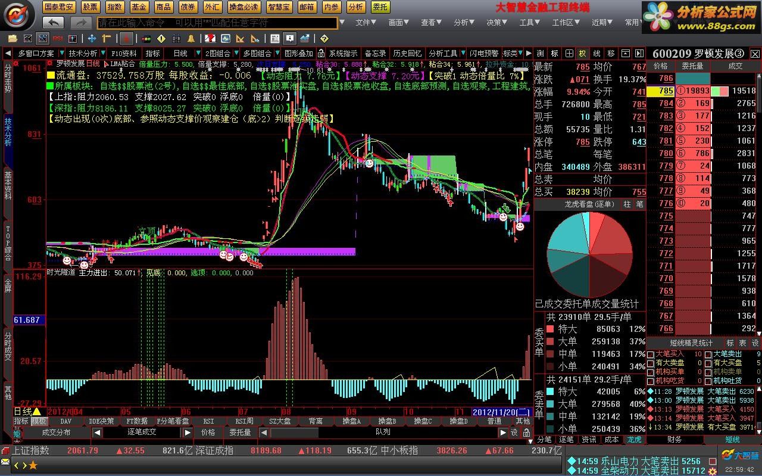Click the forward arrow navigation button
This screenshot has height=476, width=762.
[x=81, y=23]
